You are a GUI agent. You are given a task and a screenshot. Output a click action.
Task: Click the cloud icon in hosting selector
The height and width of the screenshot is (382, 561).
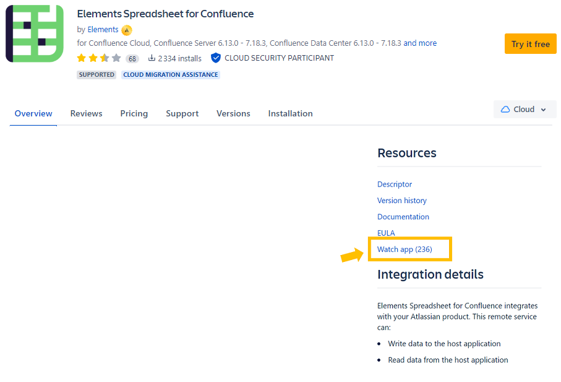click(x=505, y=110)
